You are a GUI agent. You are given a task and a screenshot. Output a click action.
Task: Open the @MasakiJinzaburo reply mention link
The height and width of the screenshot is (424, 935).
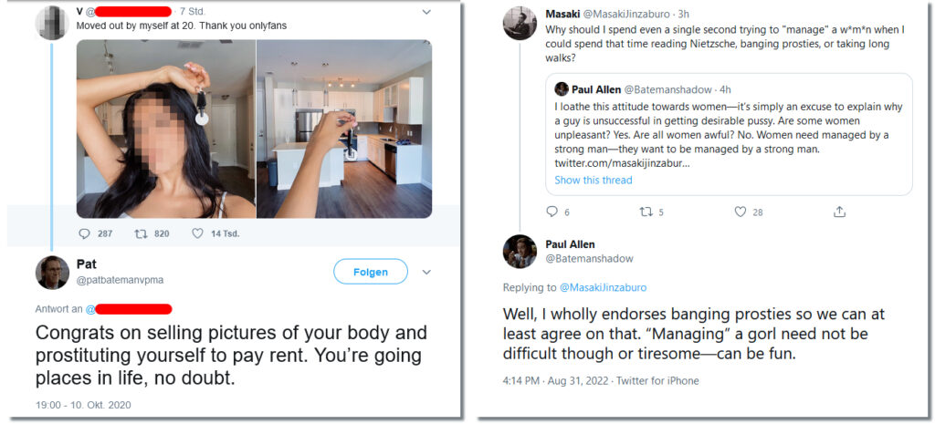(603, 287)
